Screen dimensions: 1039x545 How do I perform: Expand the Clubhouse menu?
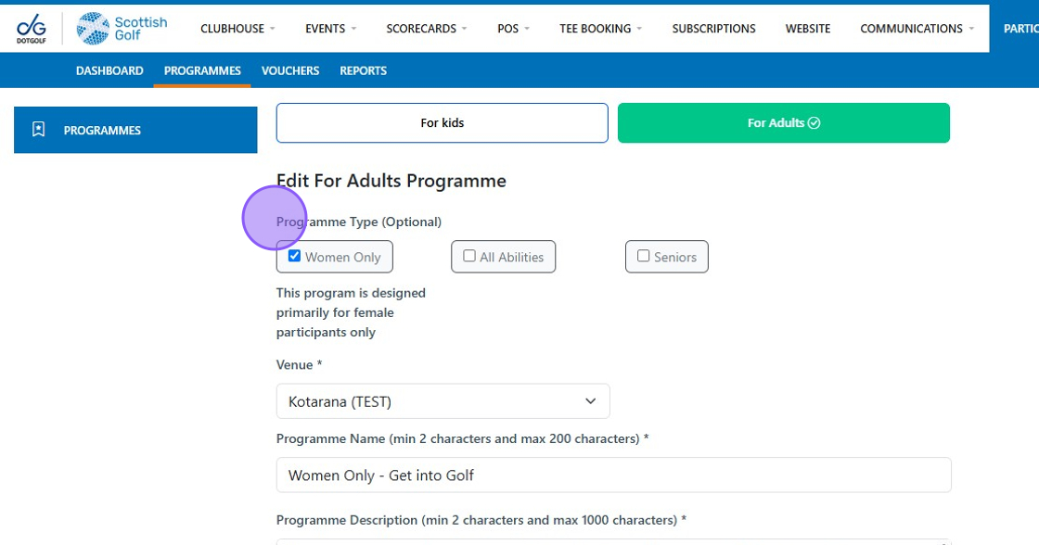237,29
